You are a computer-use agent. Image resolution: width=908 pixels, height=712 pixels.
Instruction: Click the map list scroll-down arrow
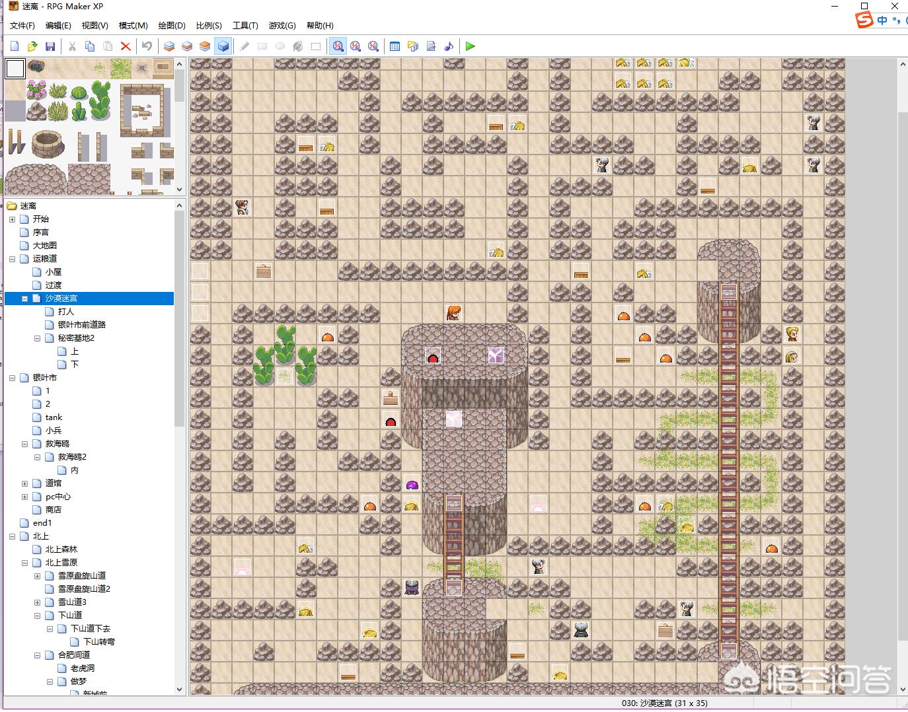click(179, 689)
